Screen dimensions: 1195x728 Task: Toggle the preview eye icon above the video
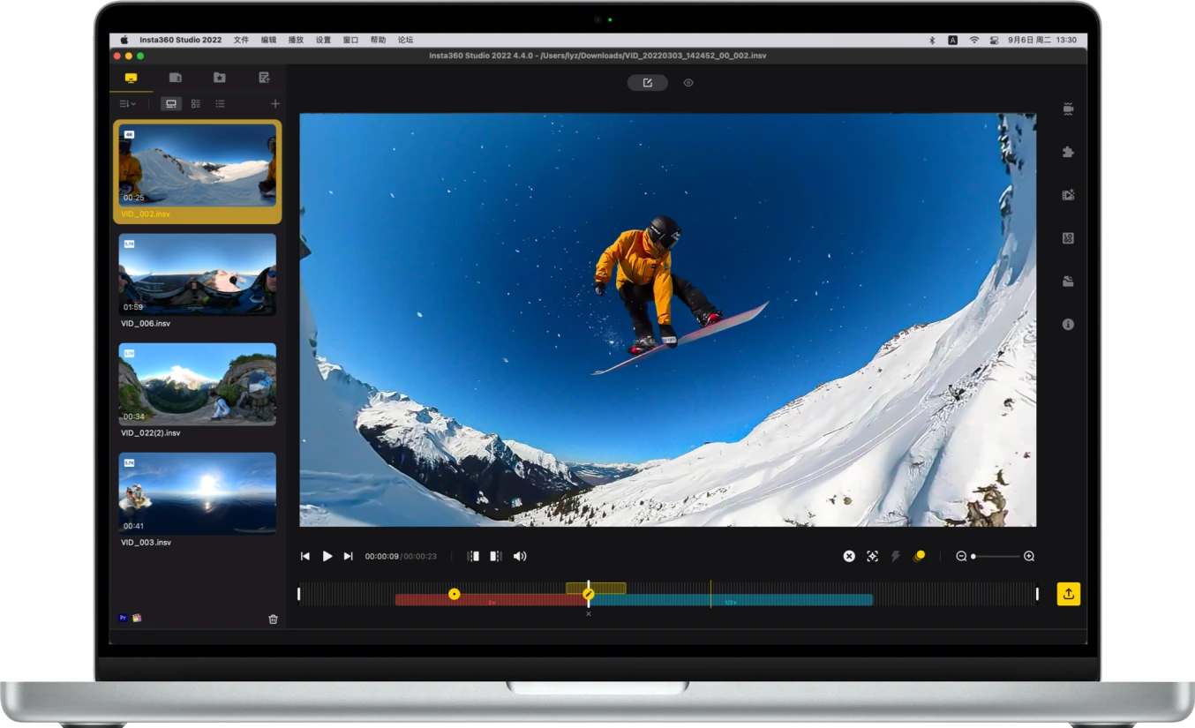(688, 83)
